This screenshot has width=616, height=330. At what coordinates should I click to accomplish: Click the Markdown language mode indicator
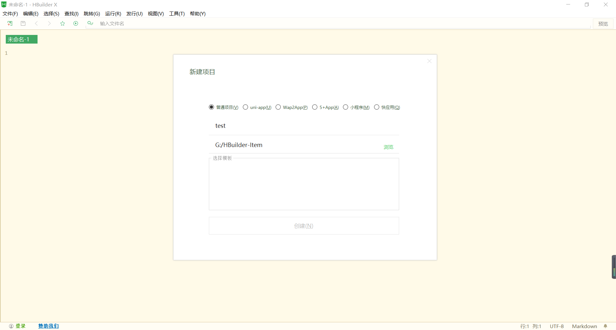[585, 326]
